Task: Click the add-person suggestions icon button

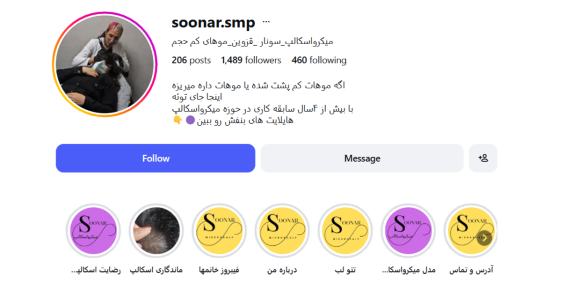Action: tap(483, 158)
